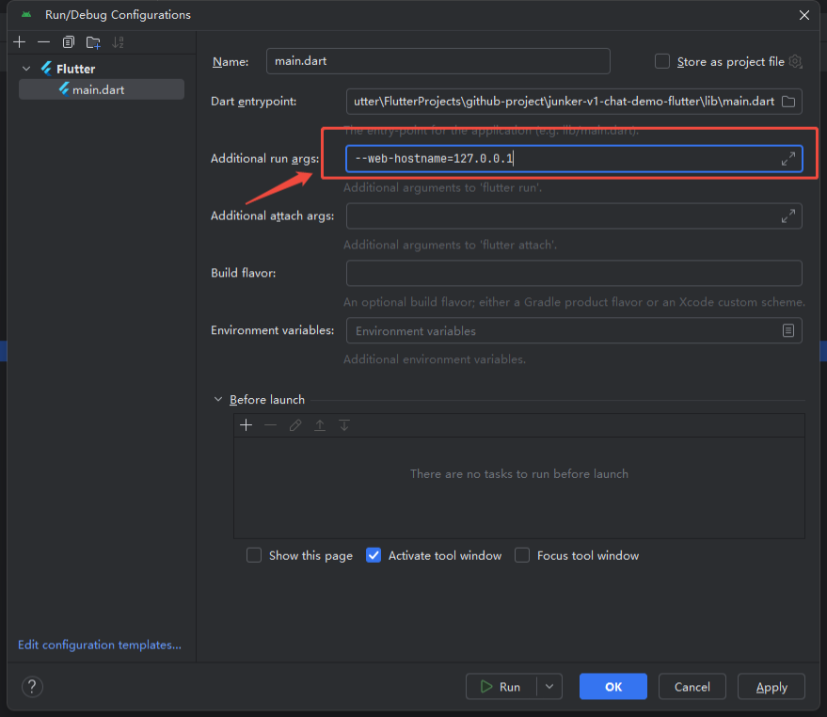Click the Sort configurations alphabetically icon
The width and height of the screenshot is (827, 717).
[x=118, y=42]
